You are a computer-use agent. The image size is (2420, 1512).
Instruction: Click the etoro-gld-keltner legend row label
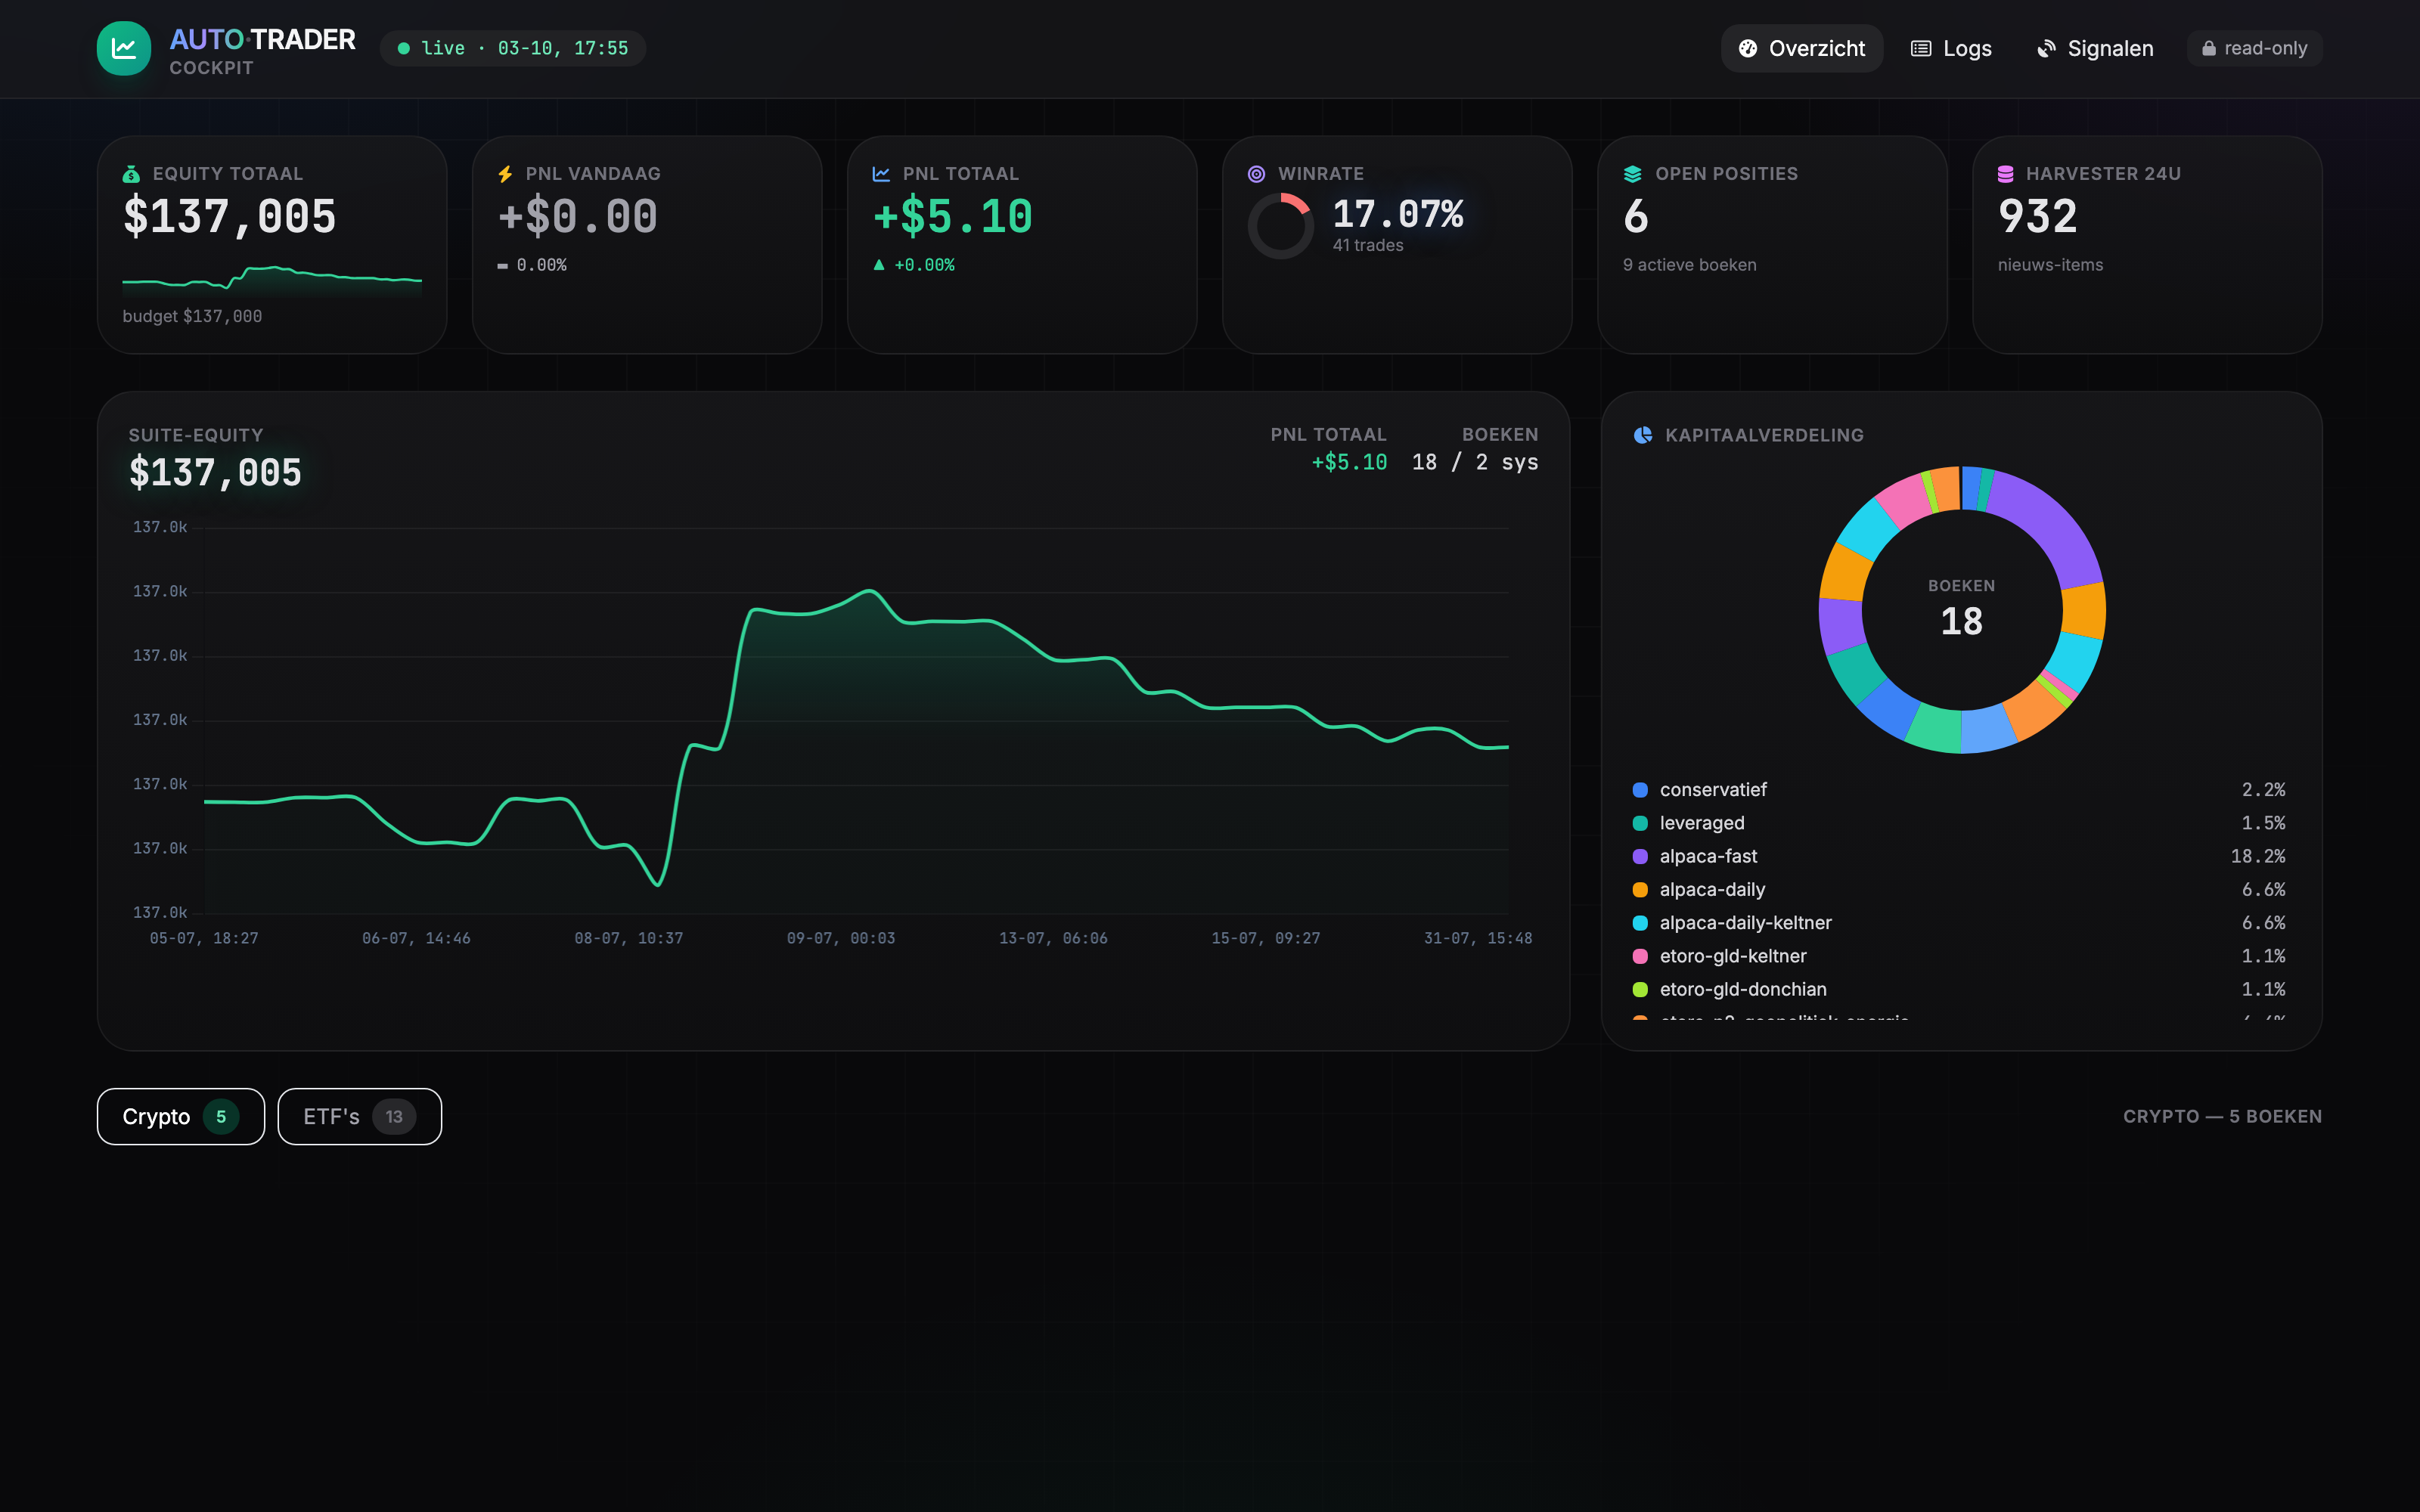coord(1733,956)
